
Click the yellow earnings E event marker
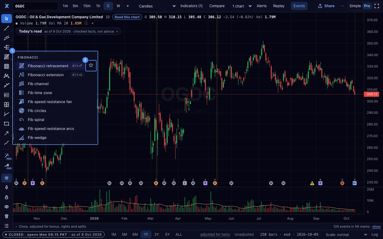tap(312, 183)
